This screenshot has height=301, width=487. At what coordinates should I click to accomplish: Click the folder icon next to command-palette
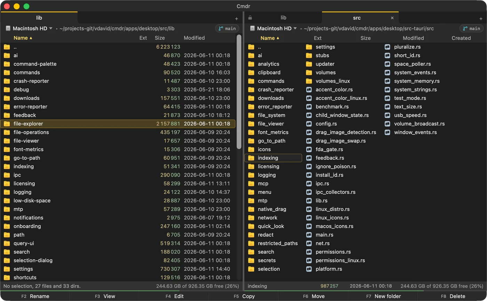point(7,64)
